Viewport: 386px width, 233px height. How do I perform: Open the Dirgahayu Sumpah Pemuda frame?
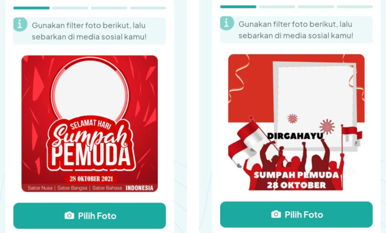click(x=296, y=122)
